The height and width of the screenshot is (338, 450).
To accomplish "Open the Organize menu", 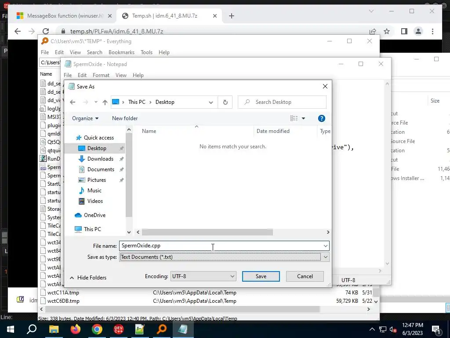I will pos(85,118).
